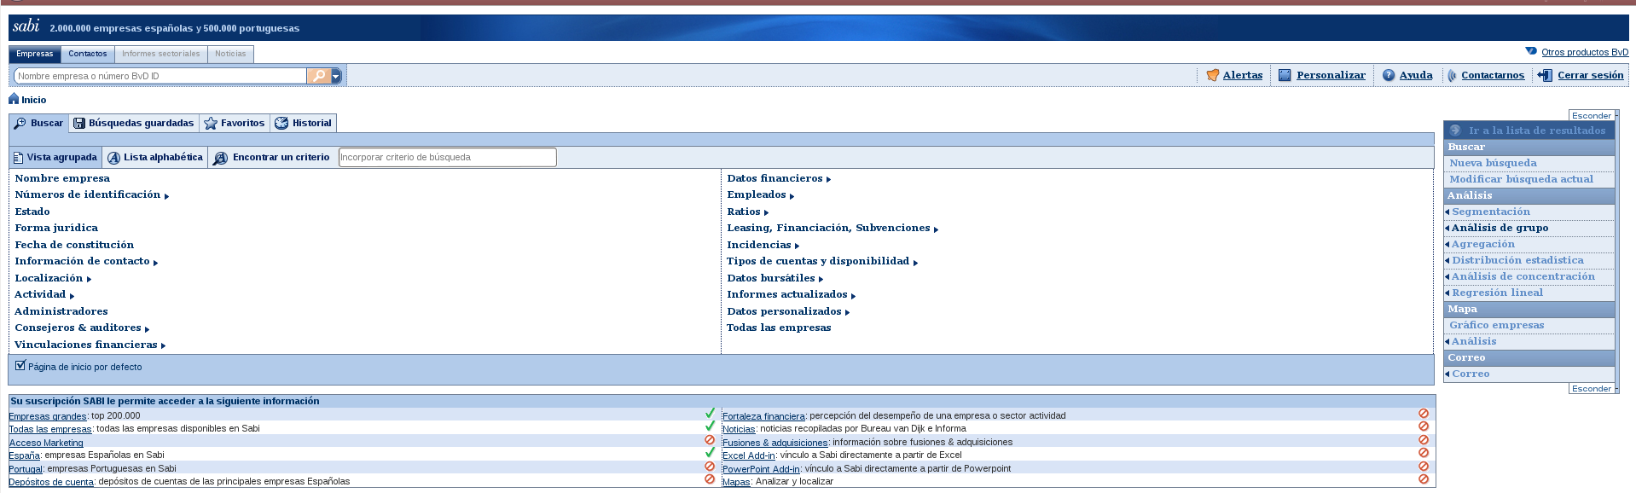Select the Historial tab
This screenshot has height=493, width=1636.
click(x=304, y=123)
